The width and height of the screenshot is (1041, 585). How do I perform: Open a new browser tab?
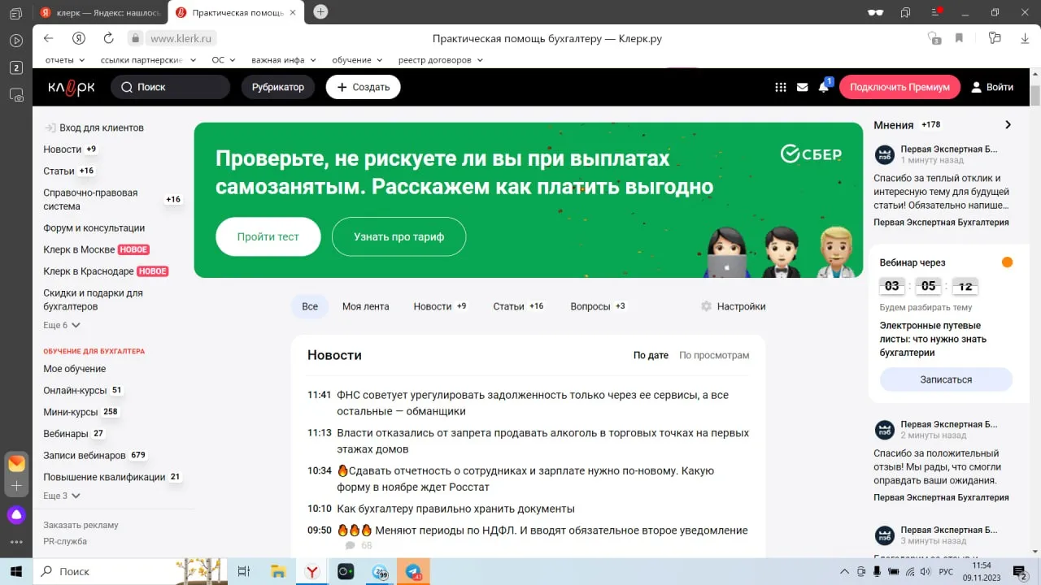tap(320, 11)
